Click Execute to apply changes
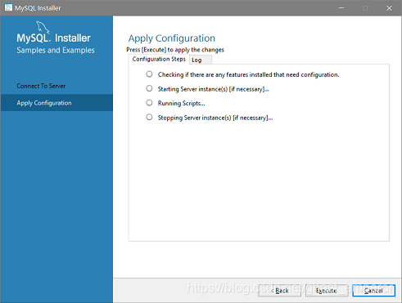This screenshot has width=402, height=303. coord(327,291)
